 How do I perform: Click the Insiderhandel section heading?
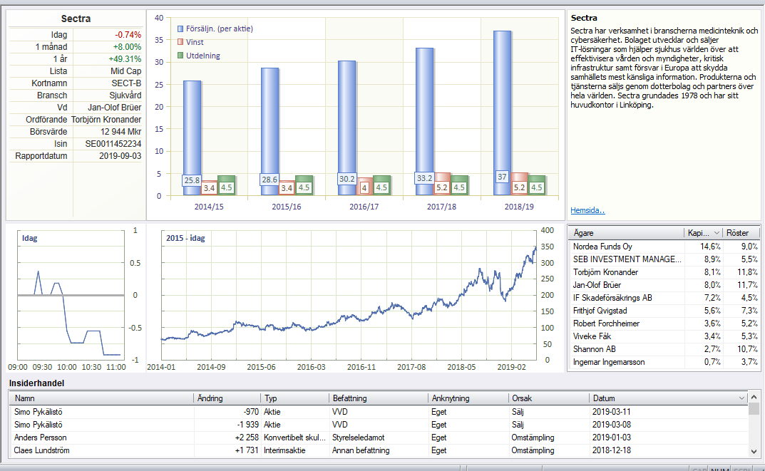36,383
